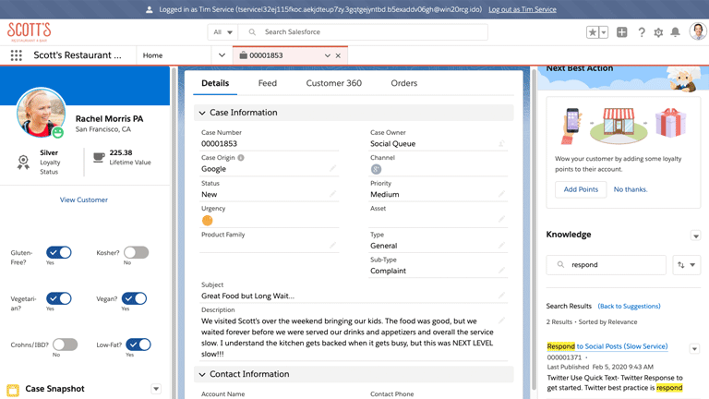The height and width of the screenshot is (399, 709).
Task: Toggle the Gluten-Free switch
Action: pos(59,252)
